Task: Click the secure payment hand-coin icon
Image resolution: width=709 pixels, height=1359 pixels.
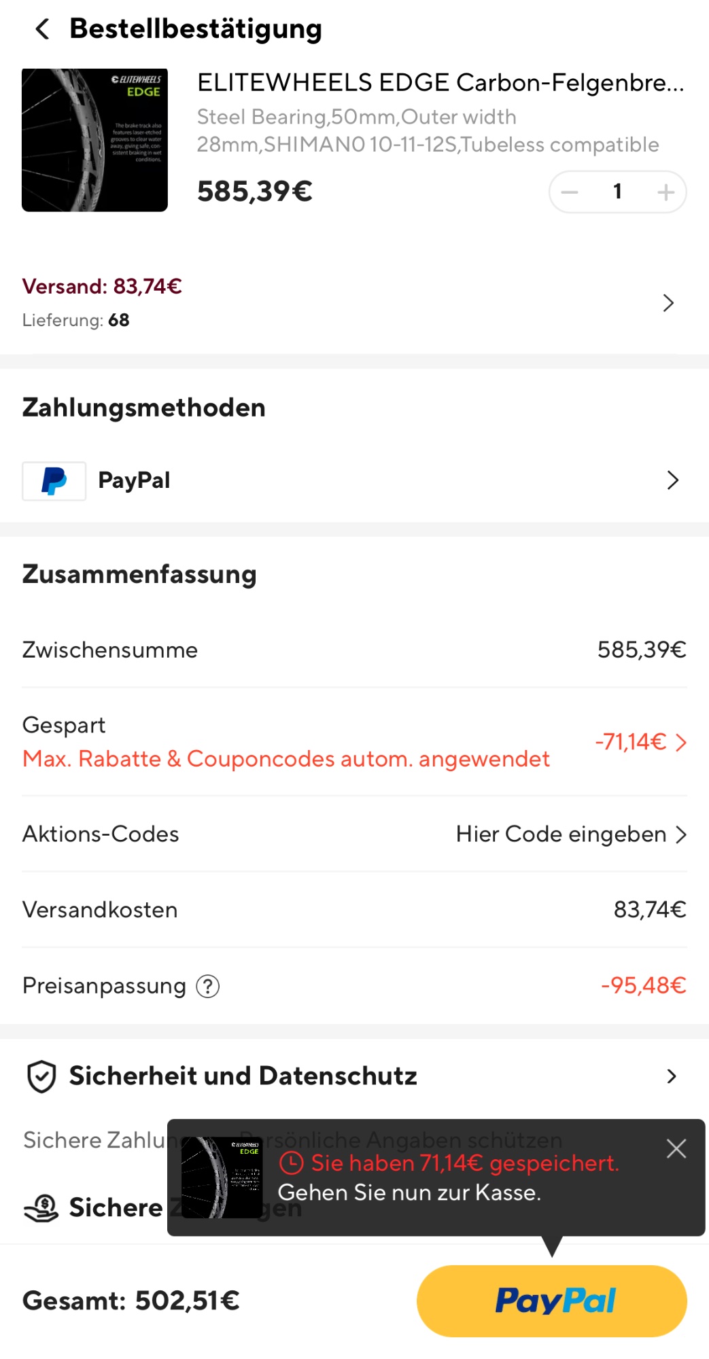Action: point(41,1208)
